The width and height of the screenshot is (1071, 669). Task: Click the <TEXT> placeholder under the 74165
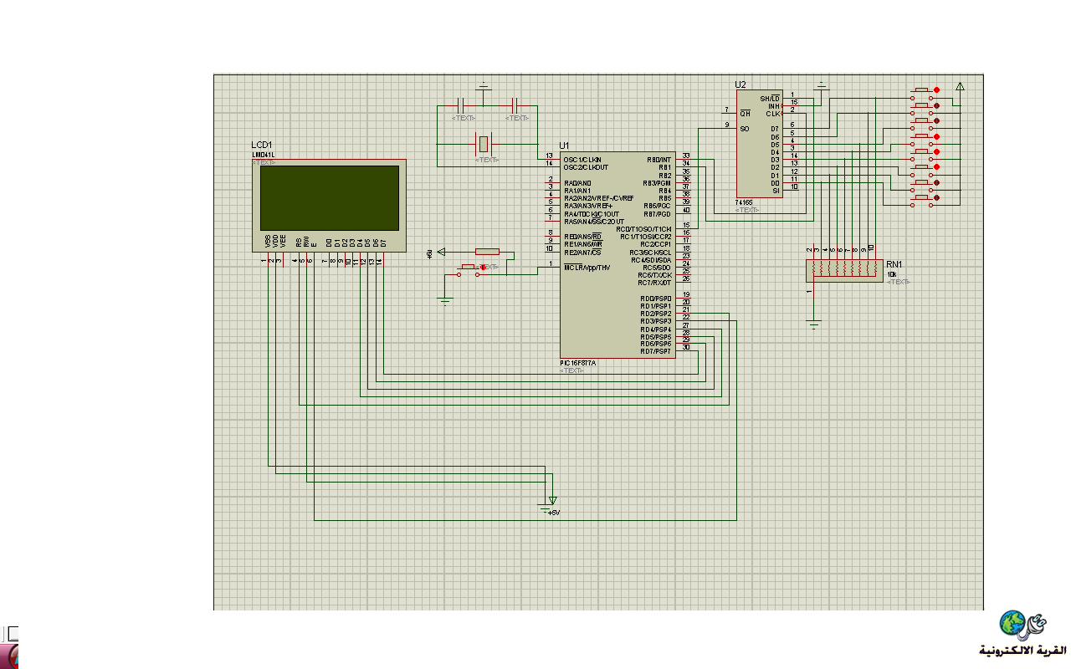coord(747,211)
